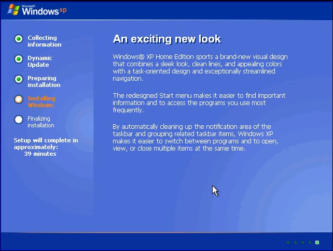
Task: Click the Finalizing installation step label
Action: click(x=40, y=122)
